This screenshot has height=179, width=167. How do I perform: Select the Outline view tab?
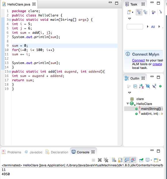coord(135,78)
